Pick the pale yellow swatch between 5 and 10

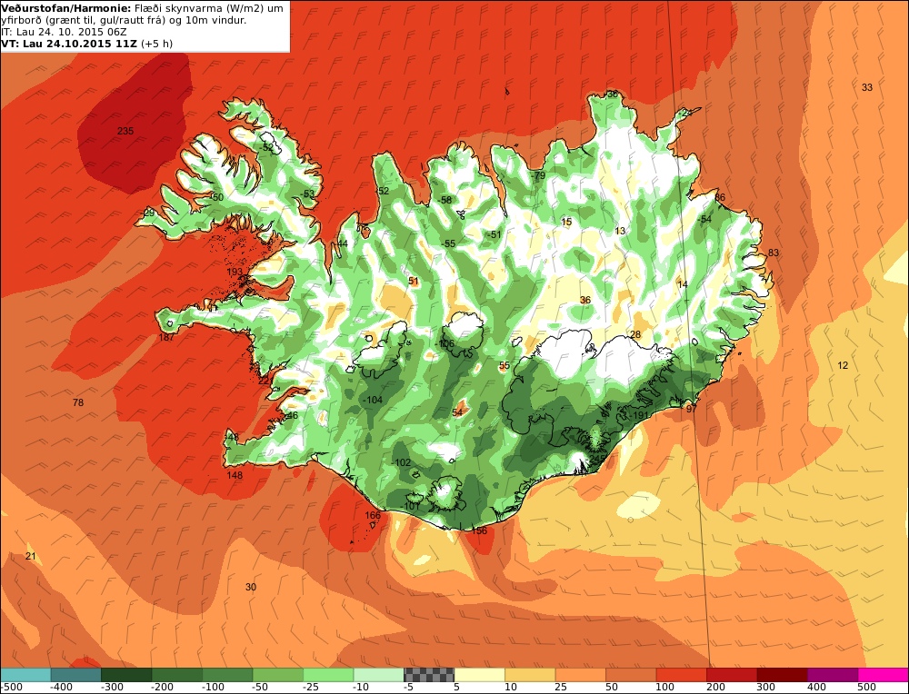[479, 675]
